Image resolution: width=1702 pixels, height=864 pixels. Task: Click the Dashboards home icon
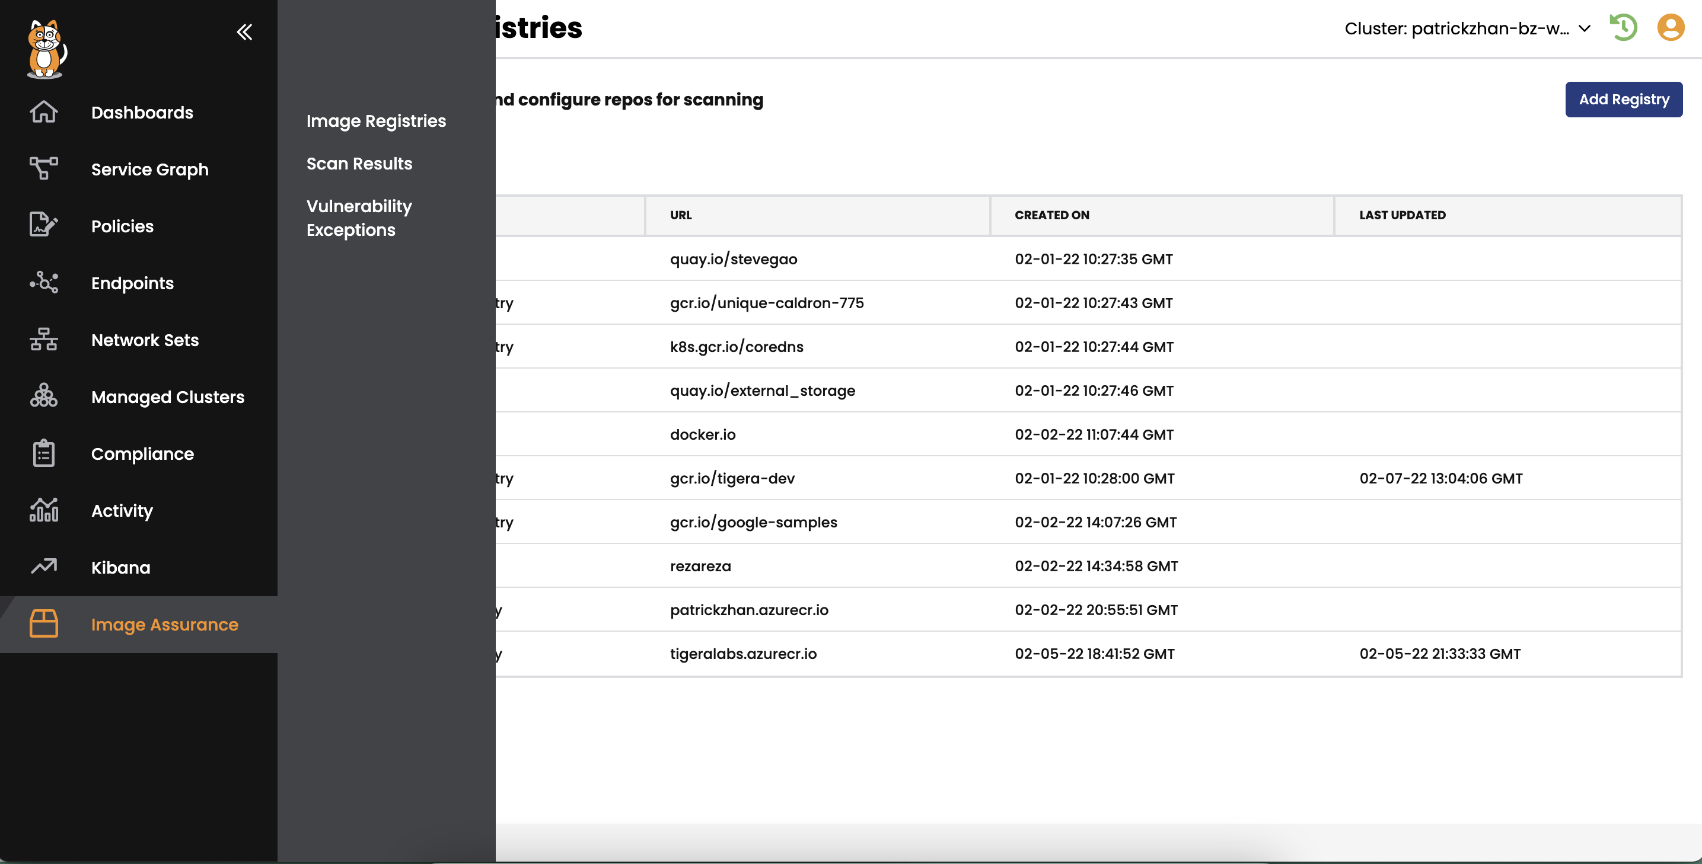coord(44,112)
